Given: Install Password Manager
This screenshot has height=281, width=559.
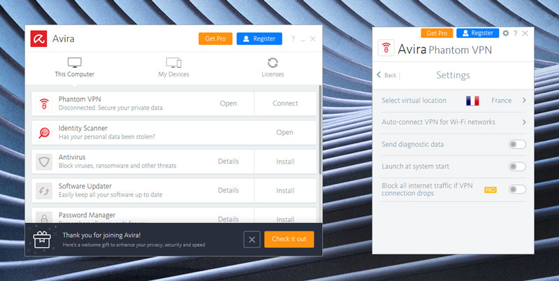Looking at the screenshot, I should [285, 219].
